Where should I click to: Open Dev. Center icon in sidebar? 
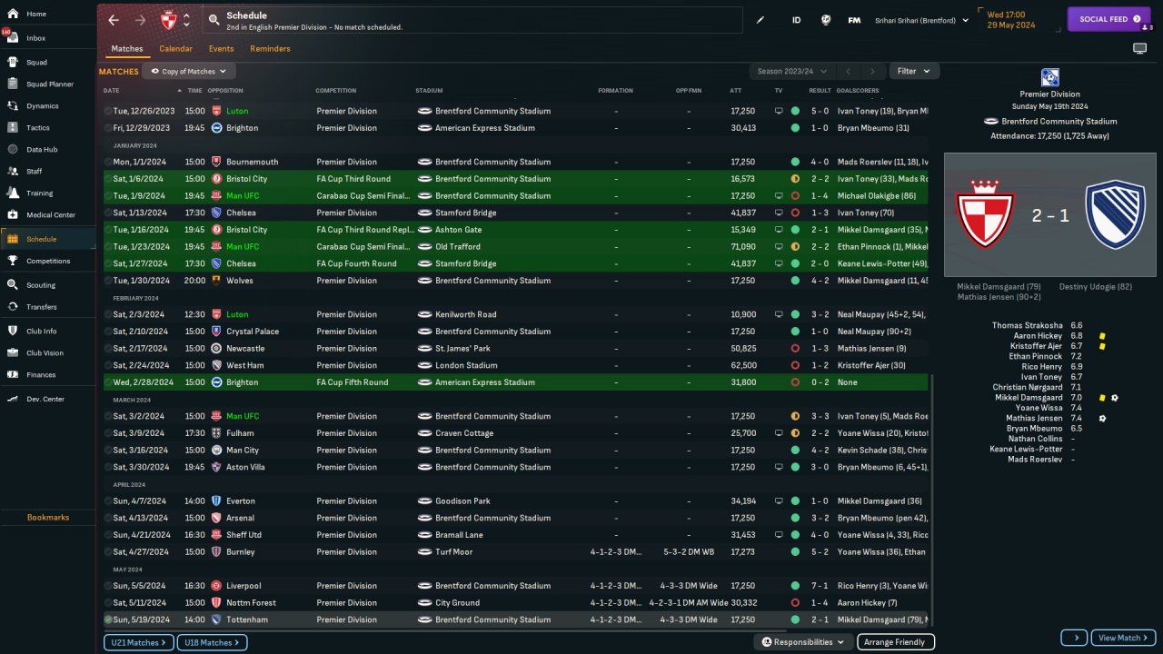point(13,399)
